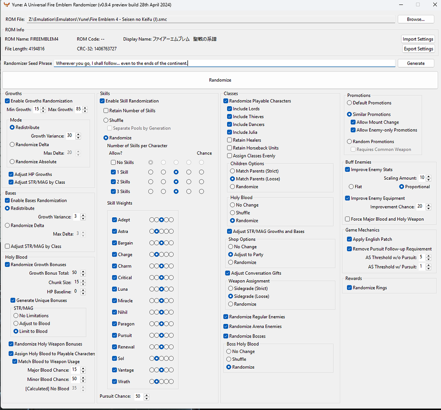Toggle Apply English Patch off

point(350,239)
